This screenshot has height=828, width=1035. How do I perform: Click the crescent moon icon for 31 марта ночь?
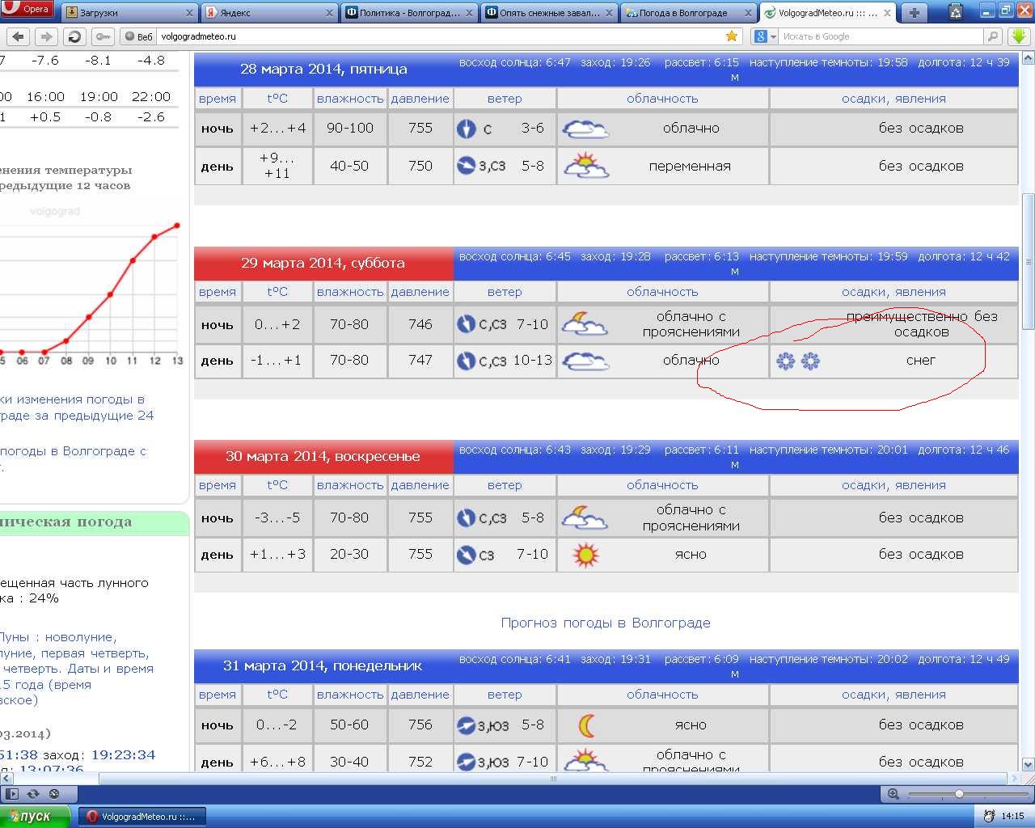click(587, 725)
